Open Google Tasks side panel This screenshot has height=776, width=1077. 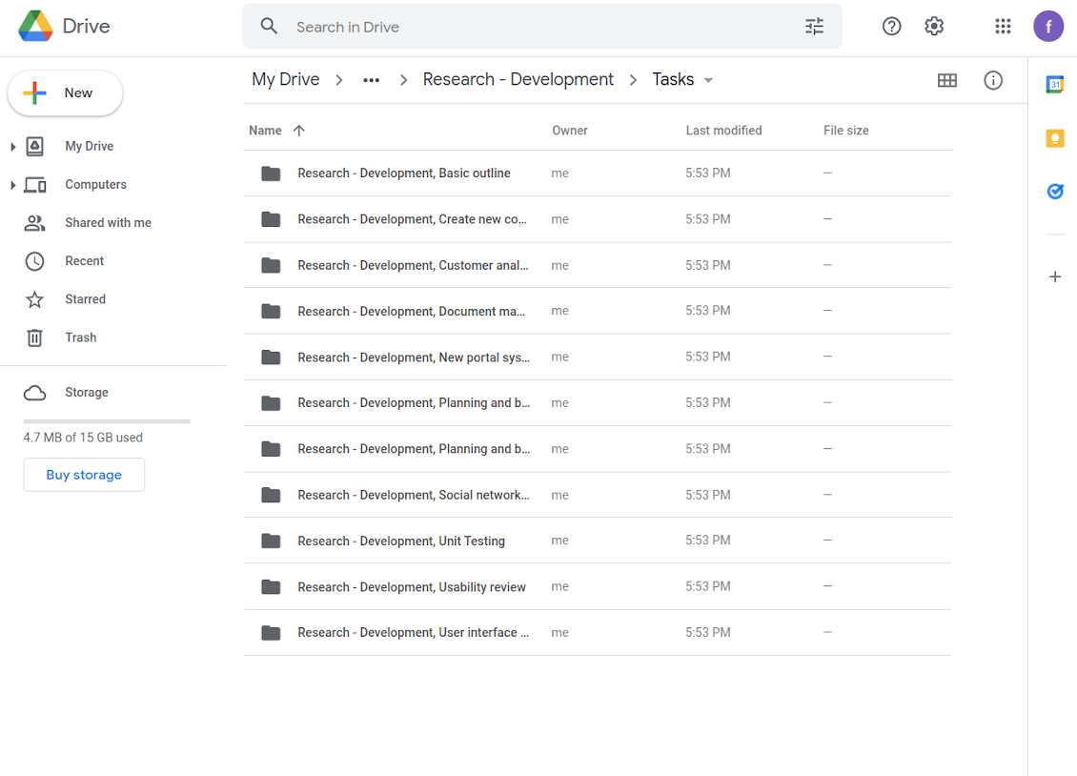point(1055,192)
